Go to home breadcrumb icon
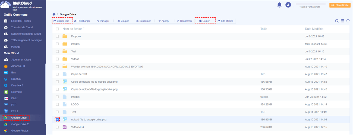353x135 pixels. [x=54, y=14]
